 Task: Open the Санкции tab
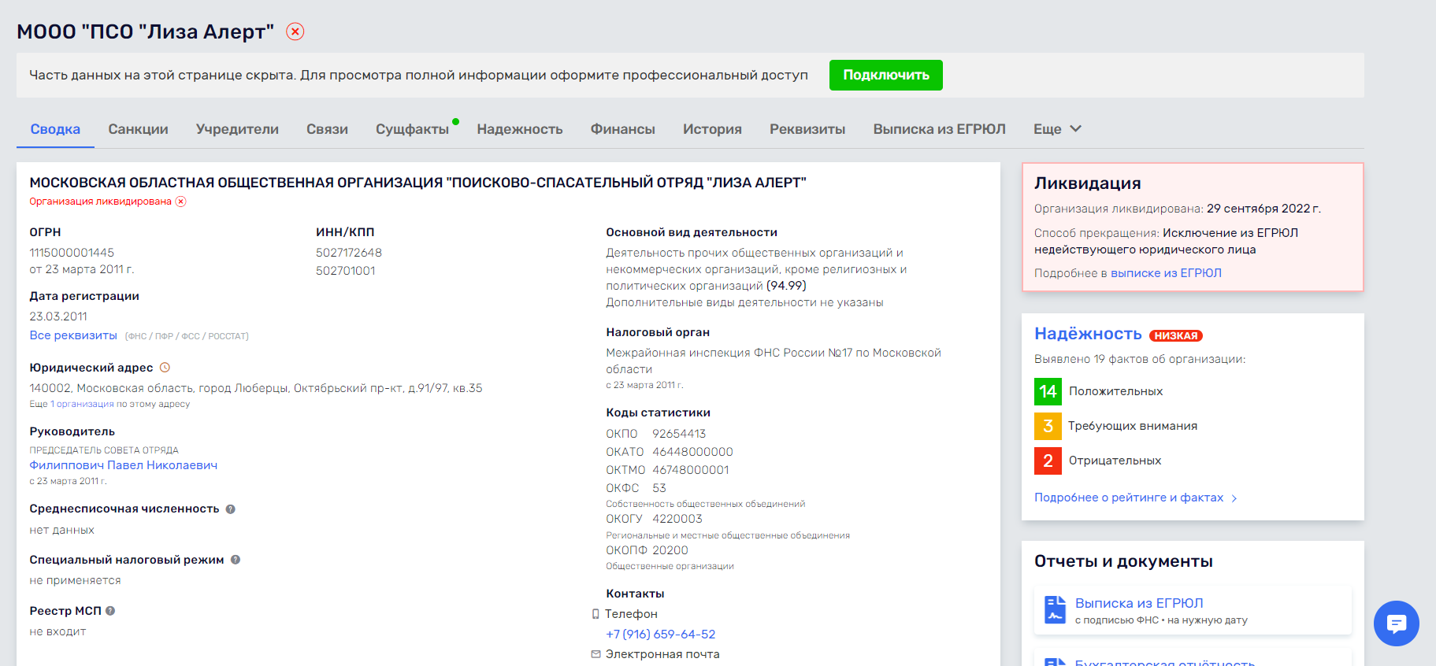[138, 129]
